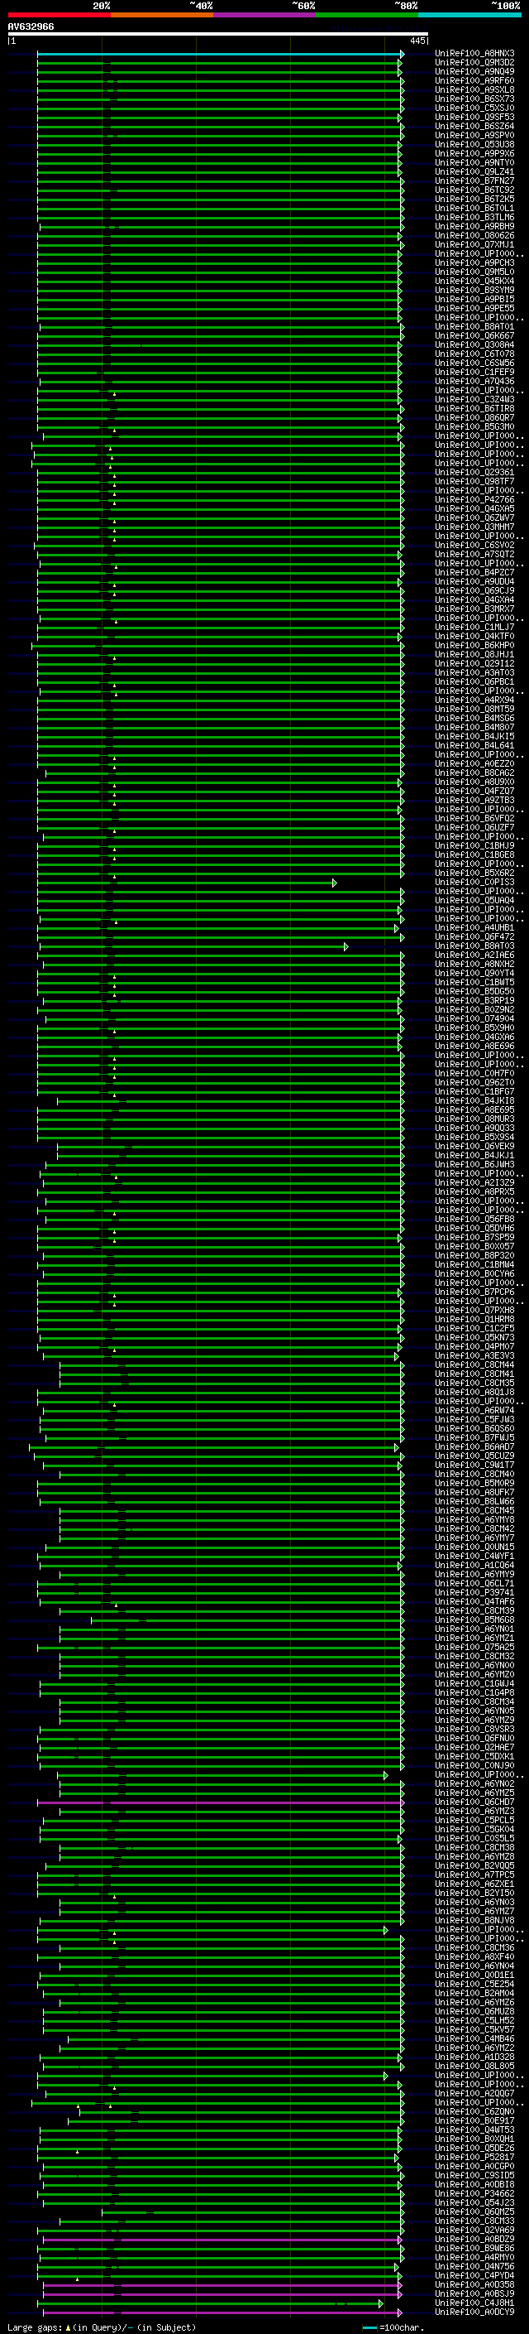The image size is (529, 2334).
Task: Click the short green alignment bar of UniRef100_C4J8H1
Action: [212, 2303]
